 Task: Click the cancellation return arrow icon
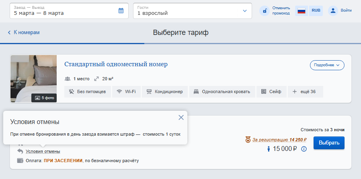tap(20, 151)
